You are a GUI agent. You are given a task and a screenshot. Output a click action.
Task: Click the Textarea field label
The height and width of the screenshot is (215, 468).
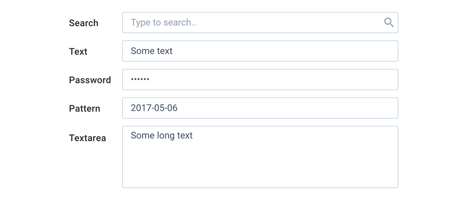pos(87,138)
